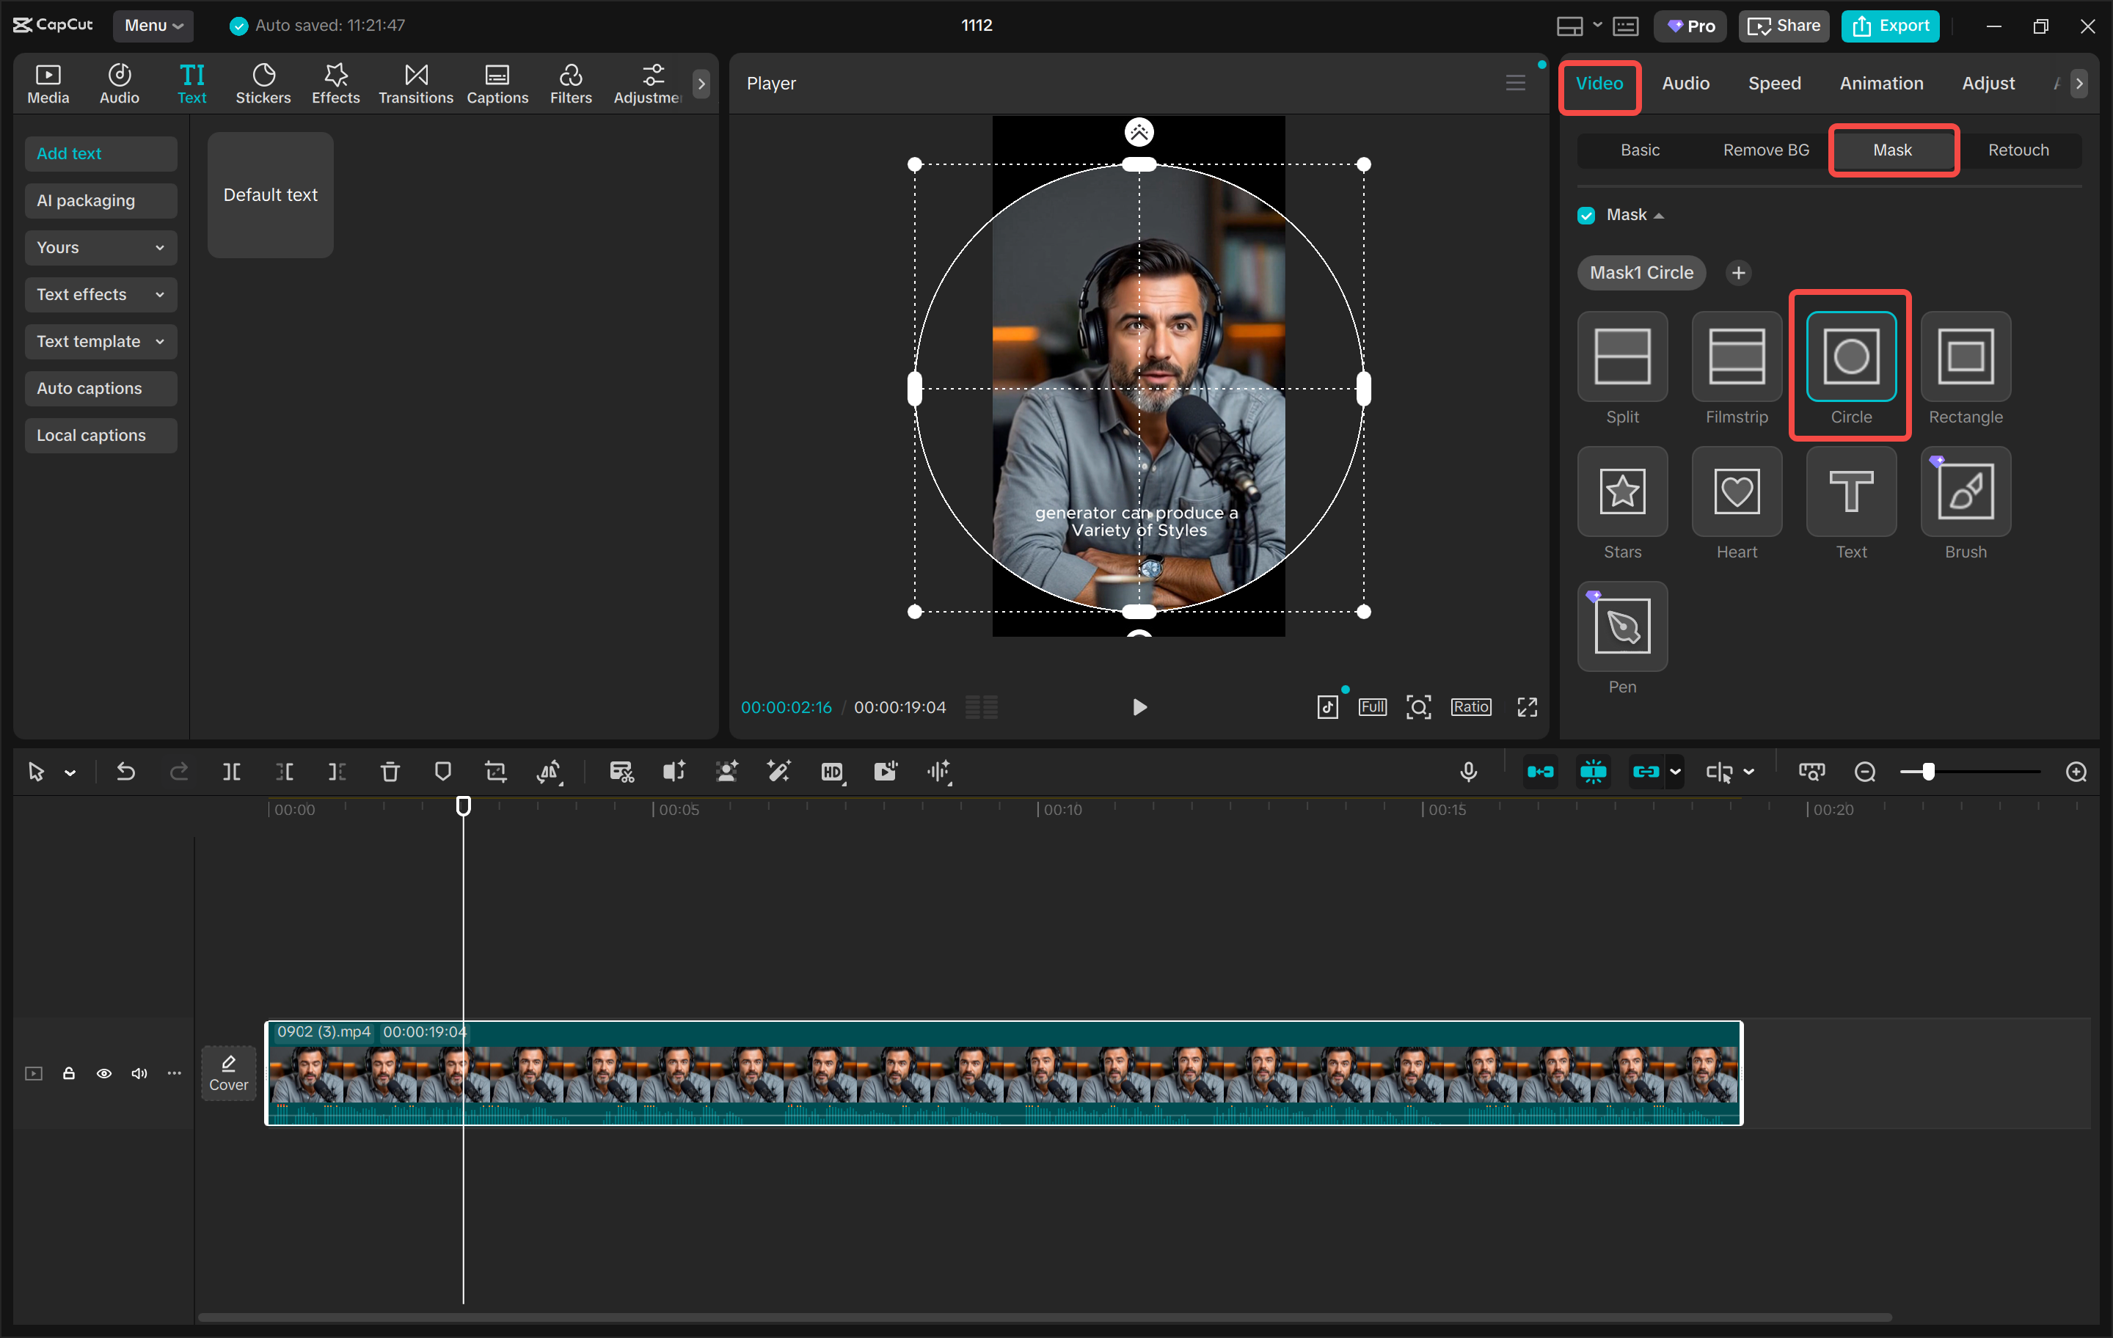Choose the Rectangle mask shape
Image resolution: width=2113 pixels, height=1338 pixels.
(1965, 357)
